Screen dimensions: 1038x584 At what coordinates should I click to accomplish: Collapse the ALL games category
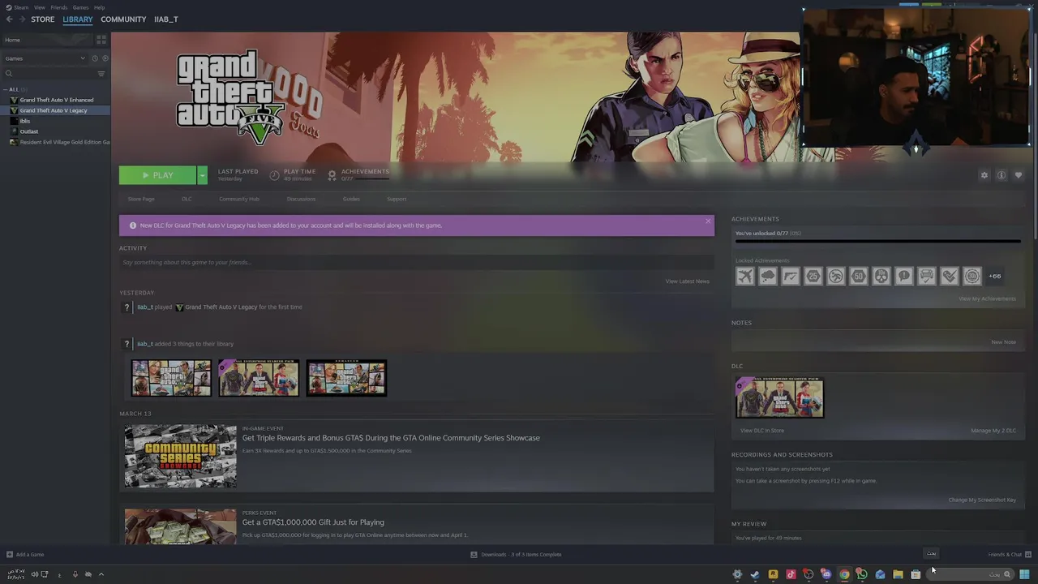[6, 89]
